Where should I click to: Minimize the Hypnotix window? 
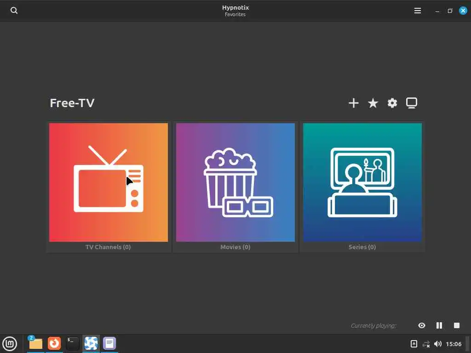point(437,11)
